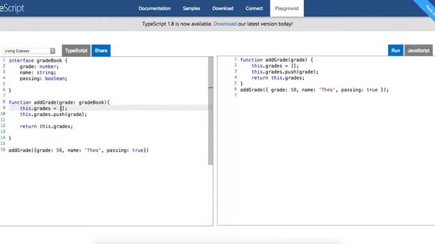This screenshot has height=244, width=435.
Task: Click the TypeScript logo text
Action: [12, 8]
